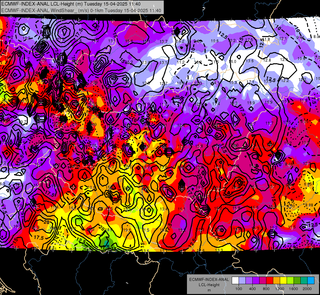Click the grid value 16.9 on the map
The height and width of the screenshot is (295, 320).
269,102
